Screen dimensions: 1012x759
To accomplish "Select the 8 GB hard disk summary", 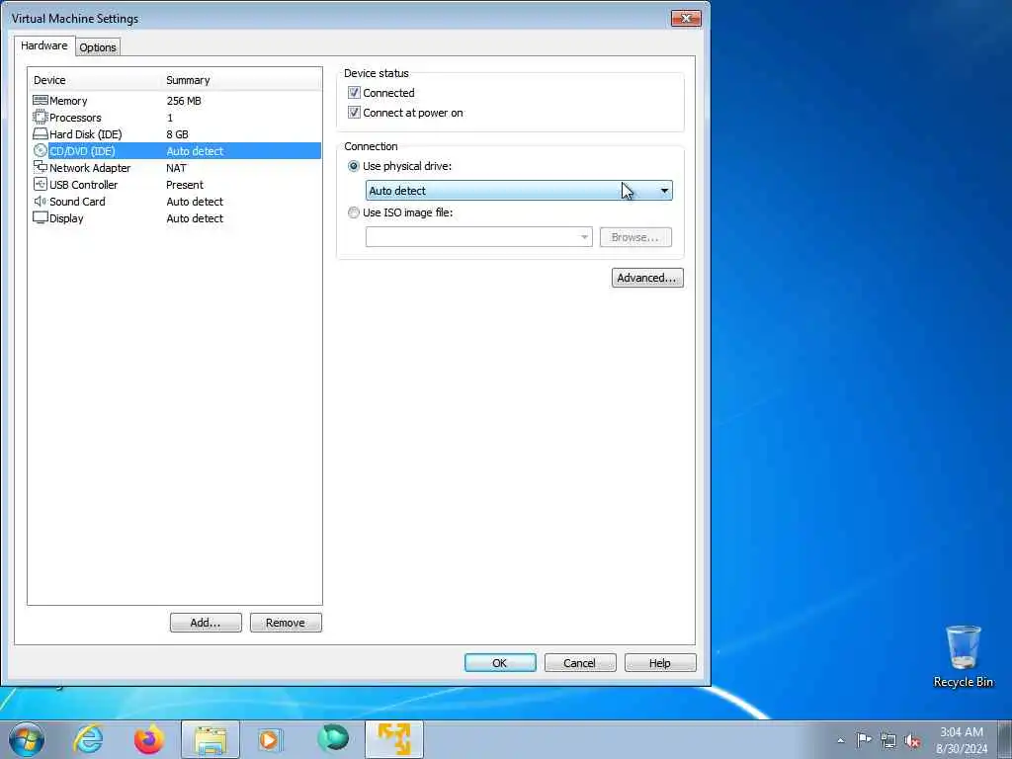I will tap(177, 134).
